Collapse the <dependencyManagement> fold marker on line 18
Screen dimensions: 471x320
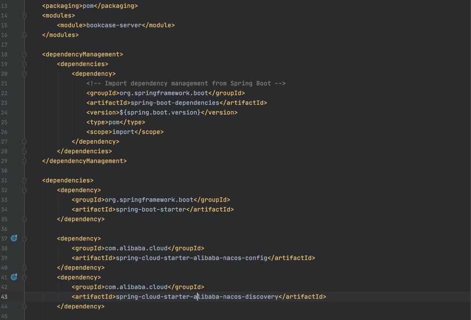coord(24,54)
